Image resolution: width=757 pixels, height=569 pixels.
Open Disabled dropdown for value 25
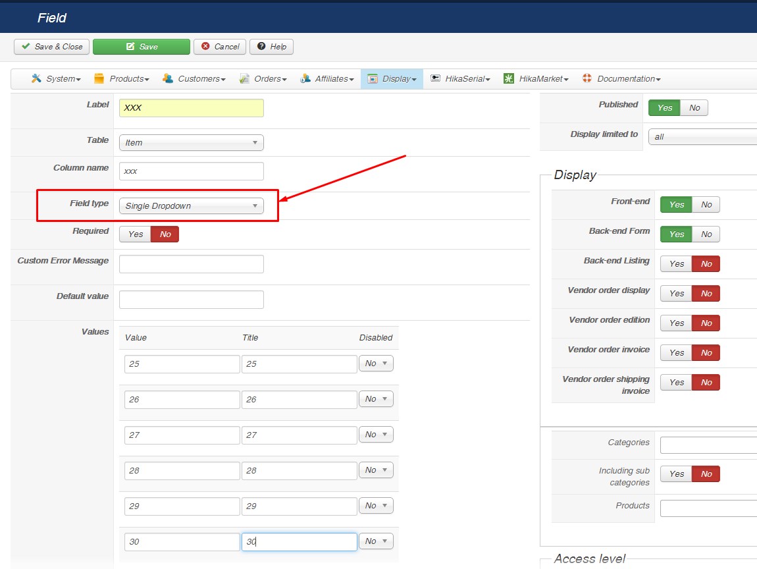[x=376, y=364]
